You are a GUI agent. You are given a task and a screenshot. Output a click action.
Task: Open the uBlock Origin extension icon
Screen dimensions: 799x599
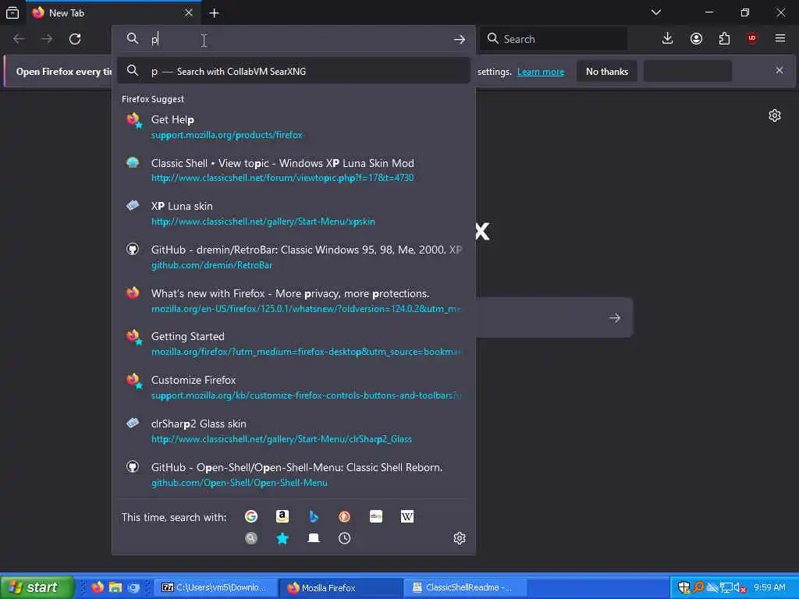(752, 39)
